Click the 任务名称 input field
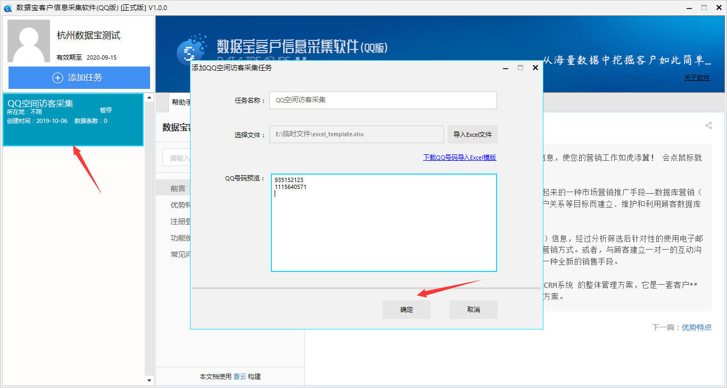This screenshot has width=727, height=388. tap(383, 100)
